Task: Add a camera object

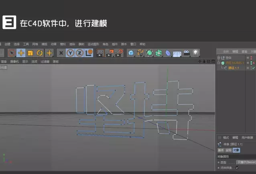Action: (x=187, y=53)
